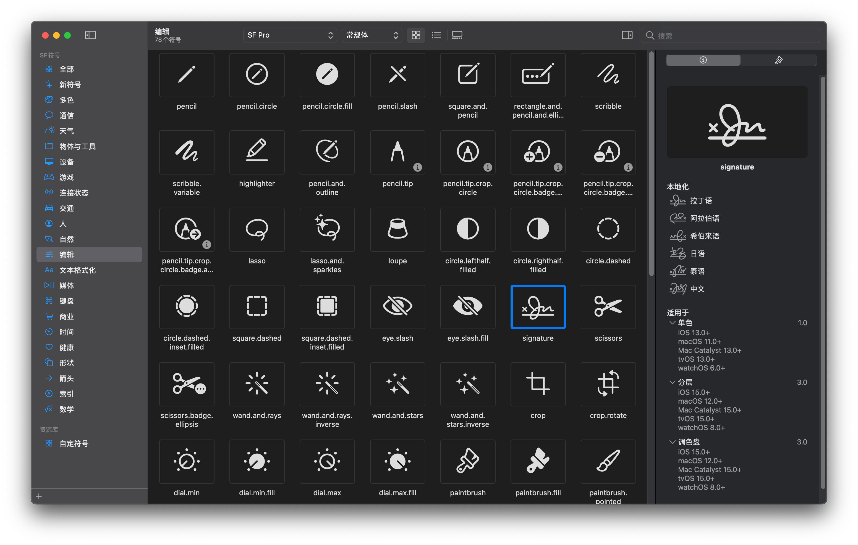Open the 键盘 category
The width and height of the screenshot is (858, 545).
tap(89, 301)
